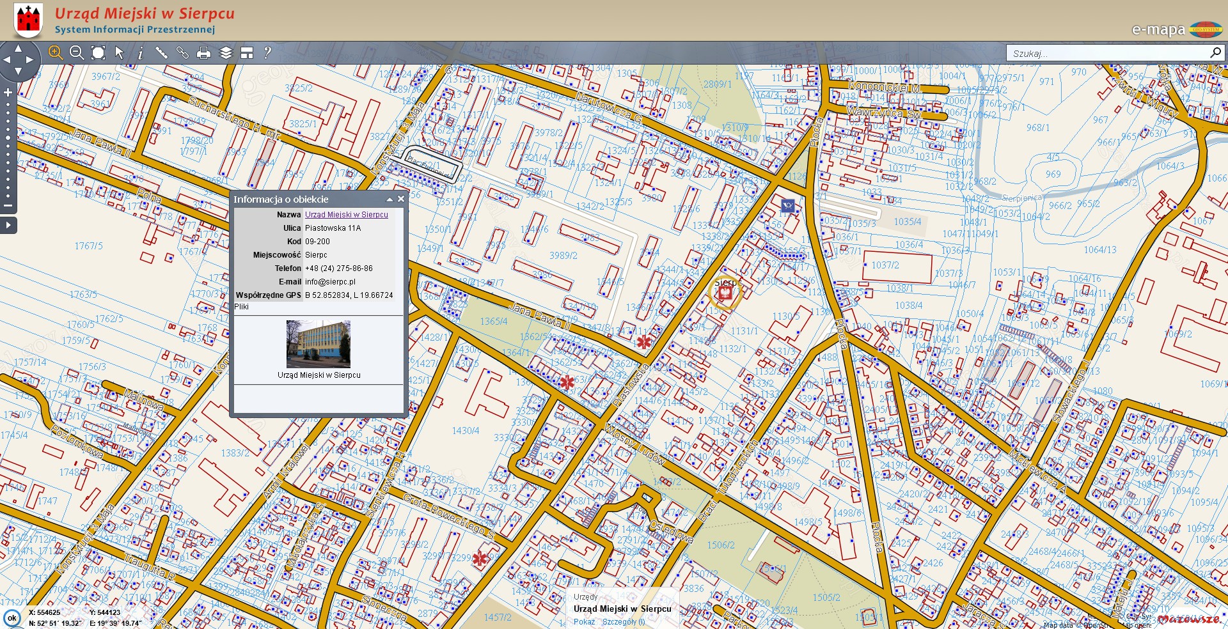This screenshot has height=629, width=1228.
Task: Click the postal code 09-200
Action: (317, 242)
